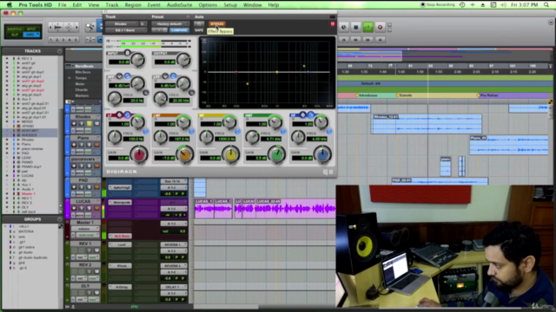Click the green Play button in transport
Image resolution: width=556 pixels, height=312 pixels.
[367, 27]
